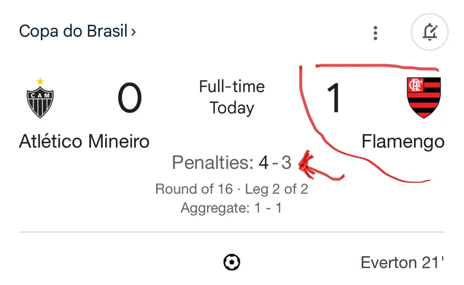Click Flamengo's score of 1
Viewport: 464px width, 285px height.
[x=335, y=98]
